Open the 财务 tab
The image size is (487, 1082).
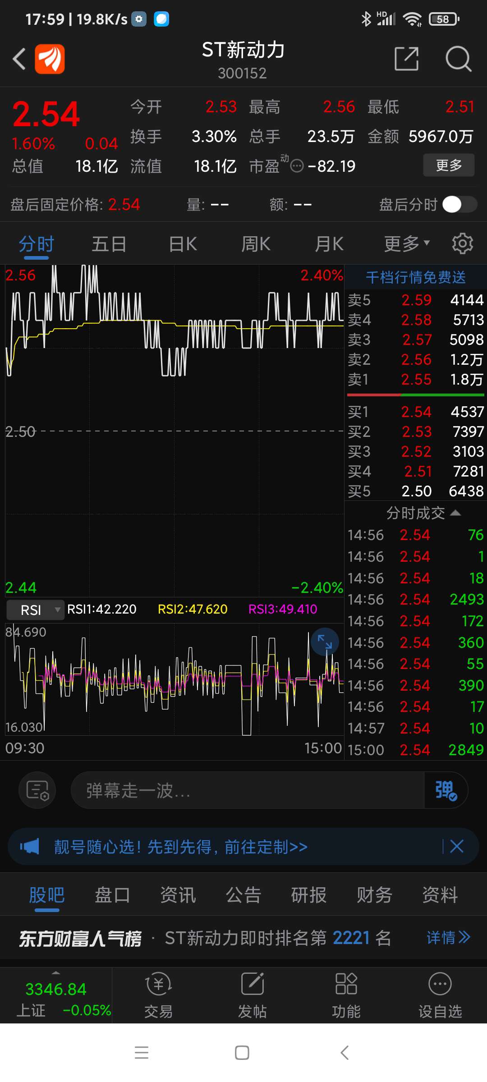click(x=374, y=895)
